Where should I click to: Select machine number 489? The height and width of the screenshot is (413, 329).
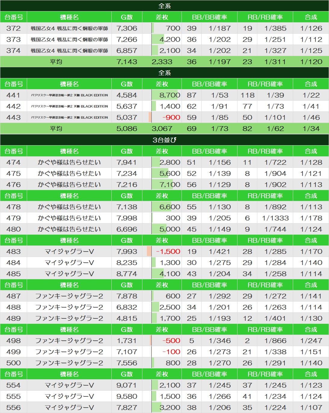tap(14, 318)
